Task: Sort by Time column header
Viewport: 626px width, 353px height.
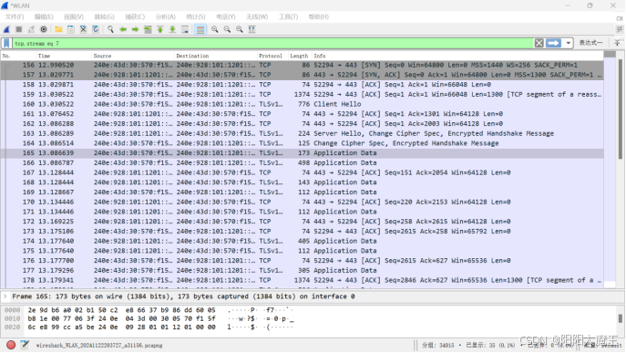Action: click(64, 56)
